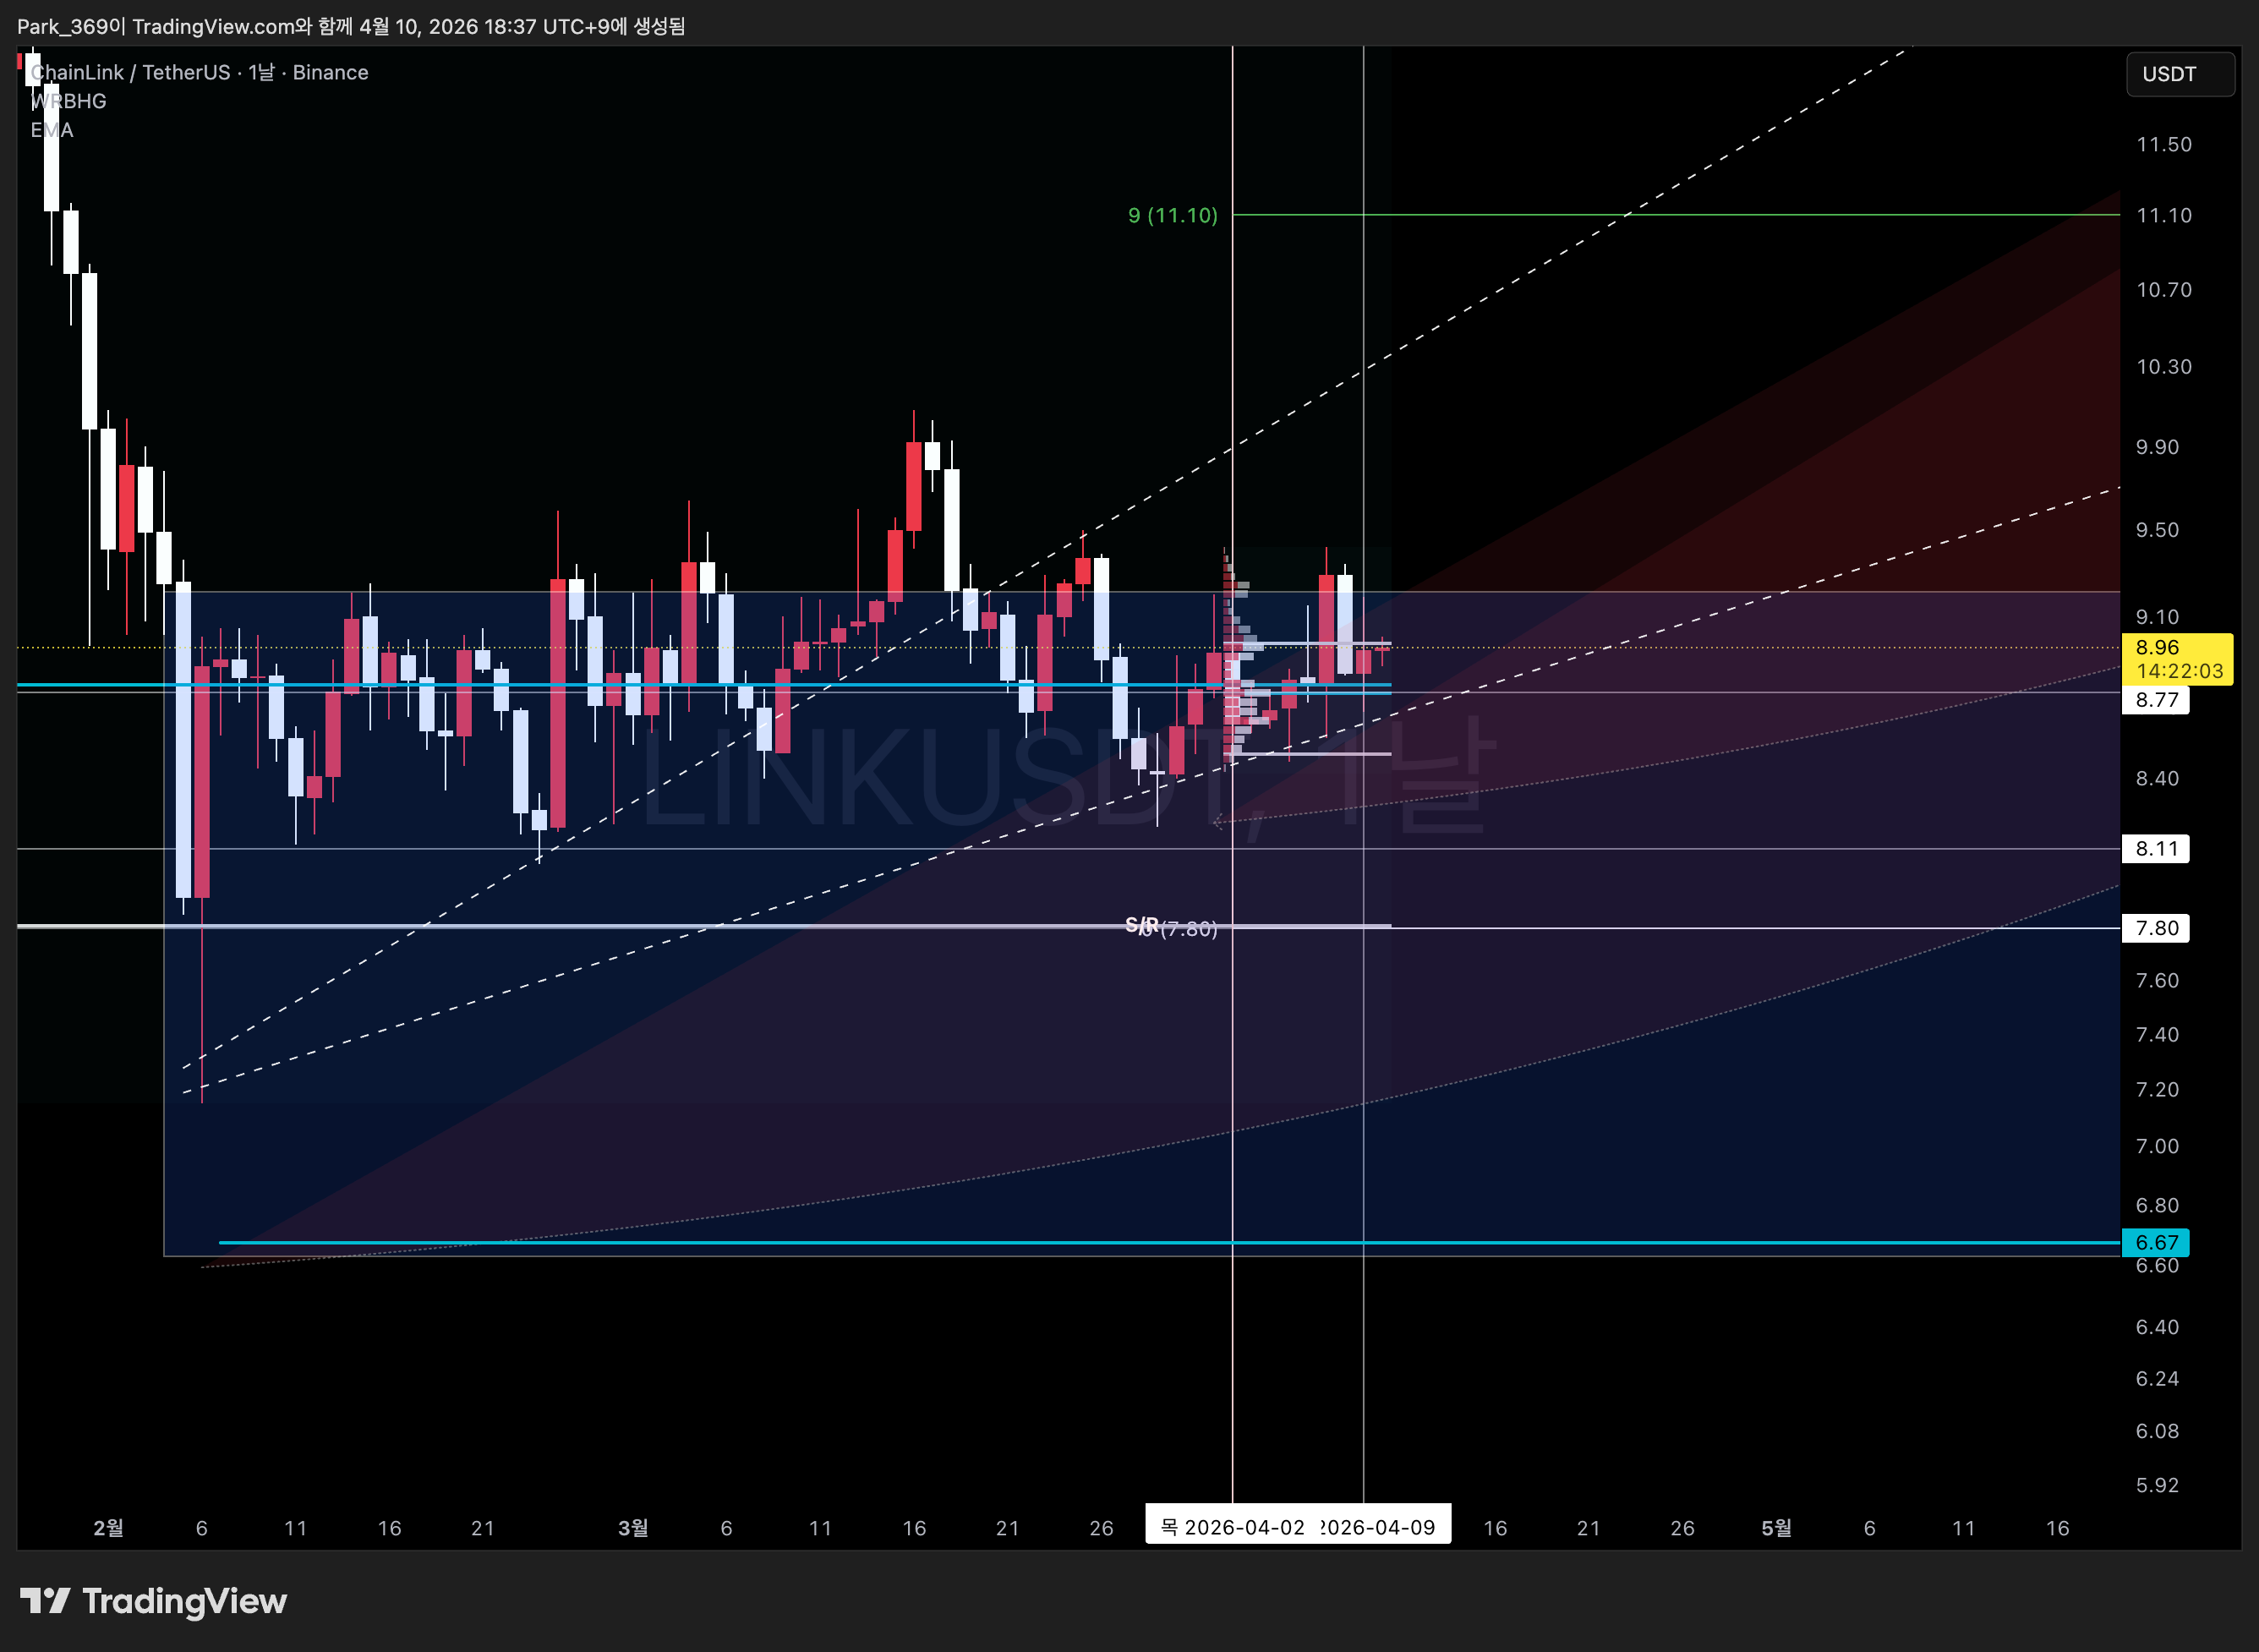Click the USDT currency button

point(2179,74)
